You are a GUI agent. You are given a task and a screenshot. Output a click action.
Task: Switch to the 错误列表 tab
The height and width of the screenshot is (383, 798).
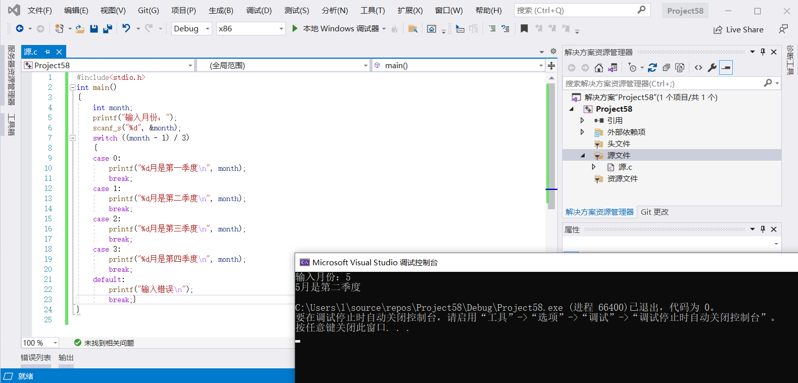(x=36, y=357)
